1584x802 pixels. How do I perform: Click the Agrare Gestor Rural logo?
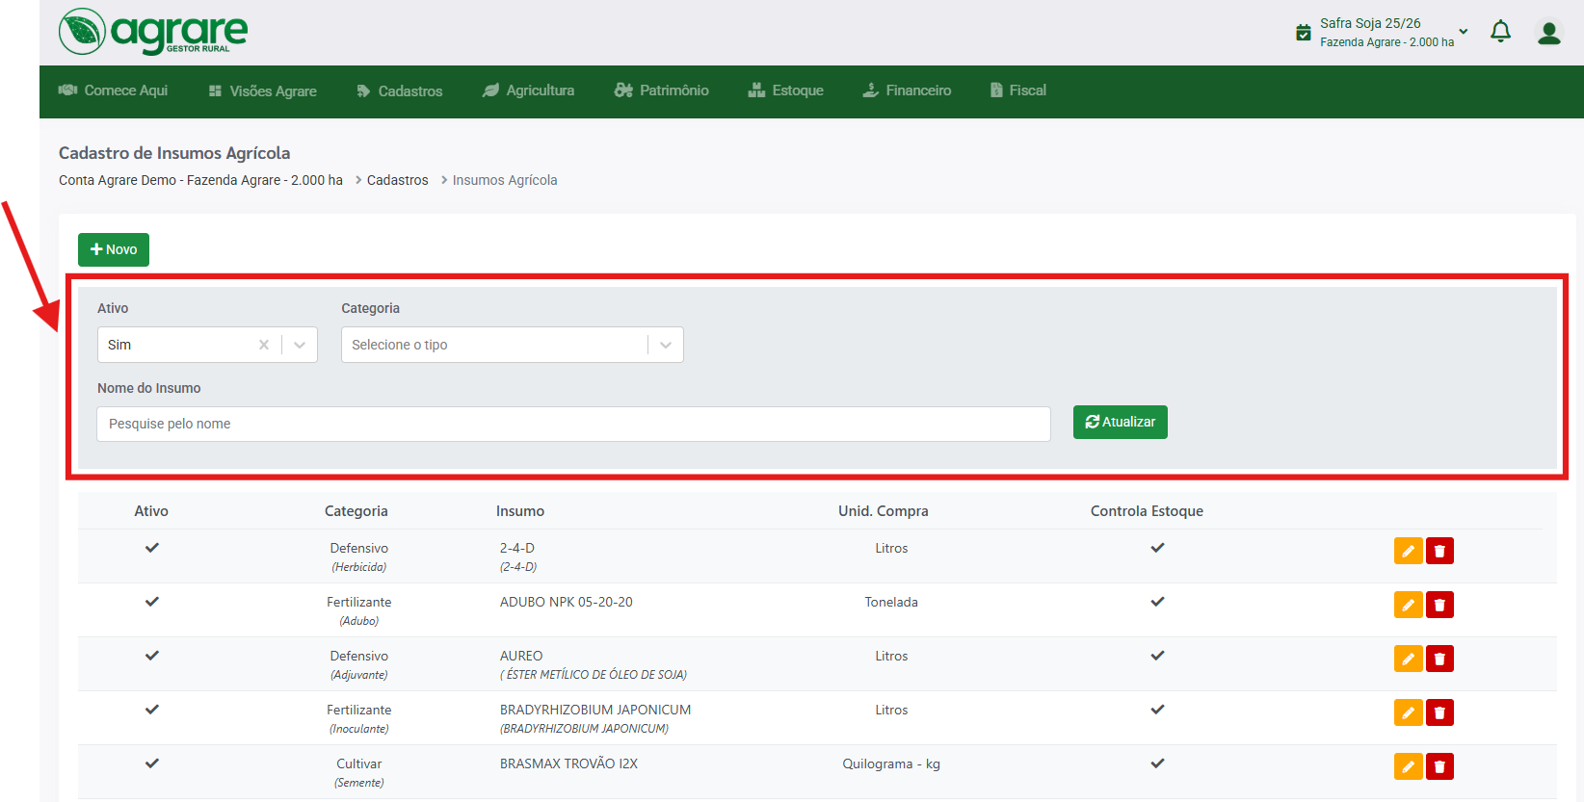153,32
